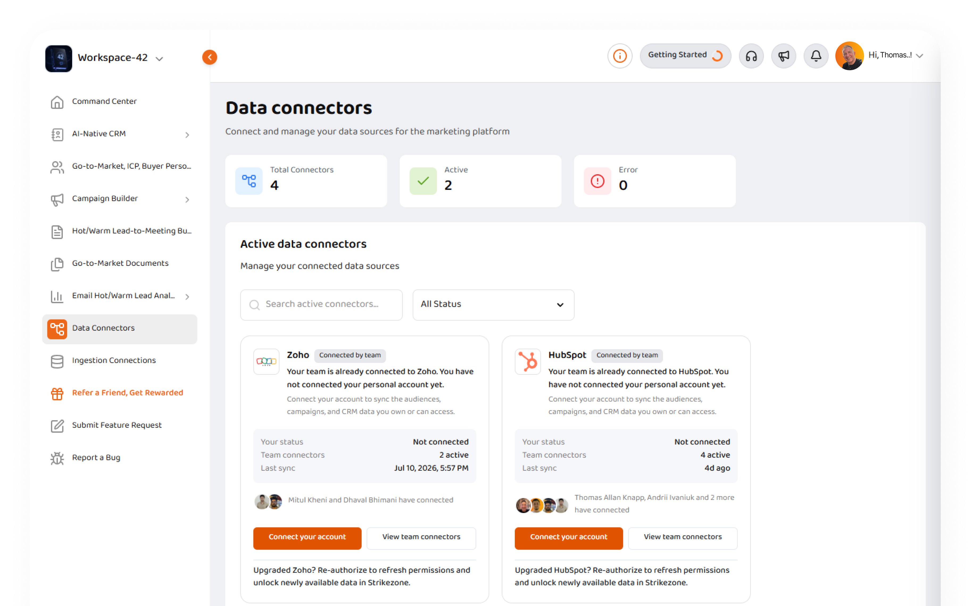The height and width of the screenshot is (606, 979).
Task: Click the Error red alert icon
Action: tap(598, 181)
